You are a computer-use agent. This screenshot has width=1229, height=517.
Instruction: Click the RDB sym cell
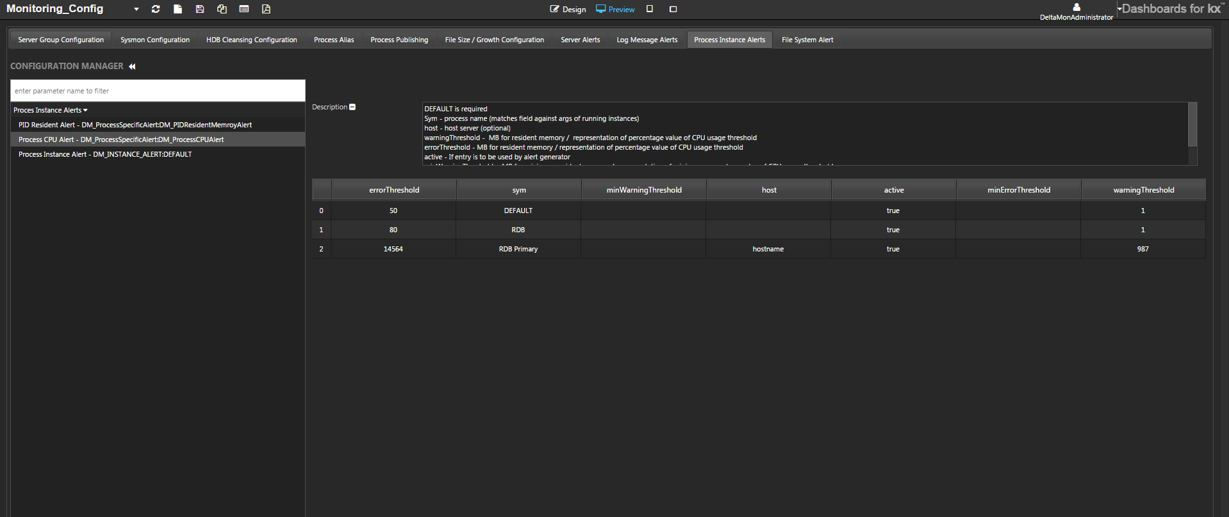(x=518, y=230)
